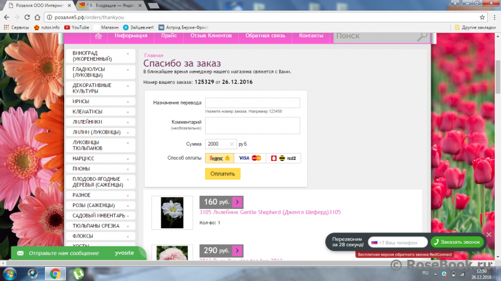The image size is (501, 281).
Task: Open Chrome from the taskbar
Action: (55, 274)
